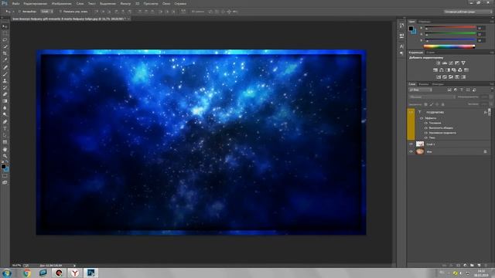Select the Eyedropper tool
495x278 pixels.
[x=5, y=60]
